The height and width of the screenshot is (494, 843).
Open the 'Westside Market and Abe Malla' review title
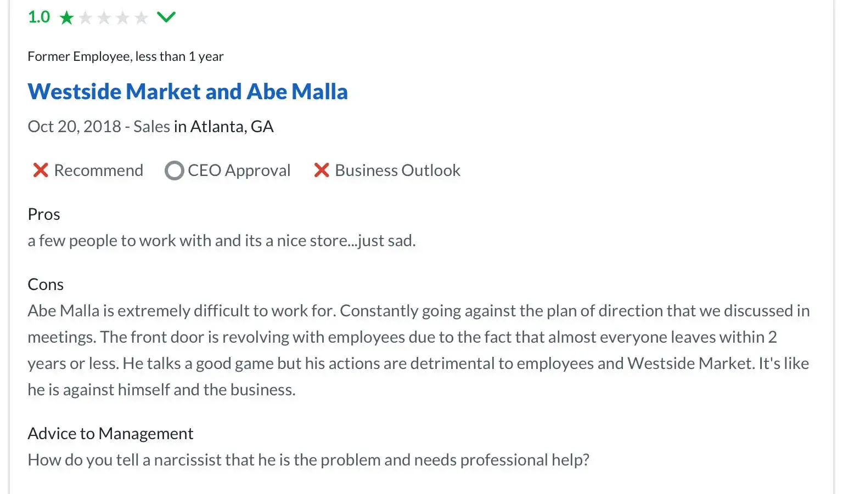188,92
